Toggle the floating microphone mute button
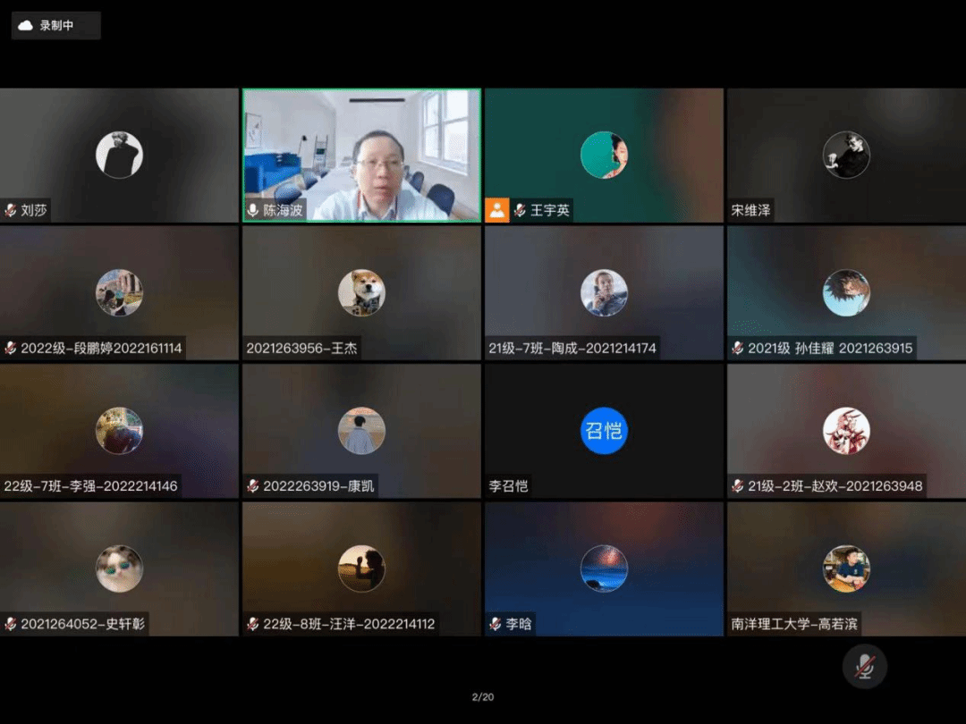Image resolution: width=966 pixels, height=724 pixels. point(864,667)
